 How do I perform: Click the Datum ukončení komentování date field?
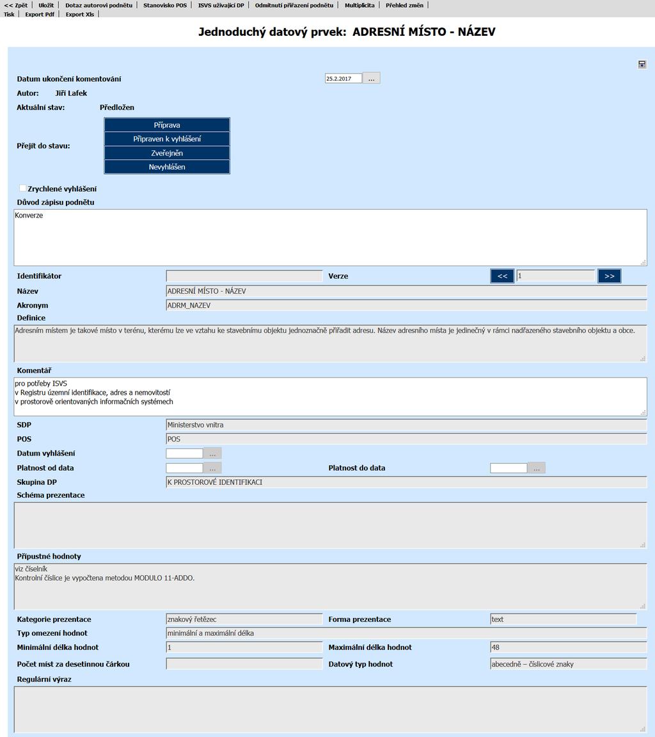pos(343,79)
